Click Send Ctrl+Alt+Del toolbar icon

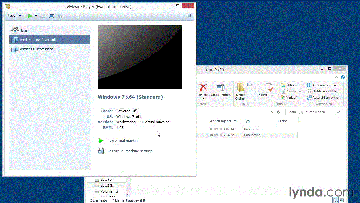click(x=43, y=16)
